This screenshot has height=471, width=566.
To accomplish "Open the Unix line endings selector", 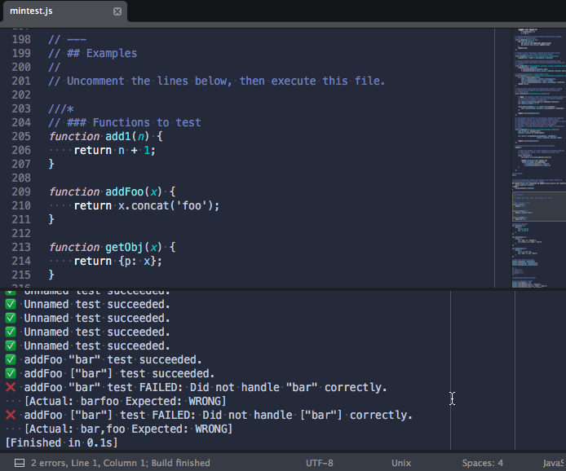I will pyautogui.click(x=401, y=463).
